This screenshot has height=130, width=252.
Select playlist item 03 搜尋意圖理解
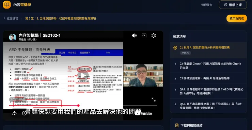pyautogui.click(x=208, y=78)
